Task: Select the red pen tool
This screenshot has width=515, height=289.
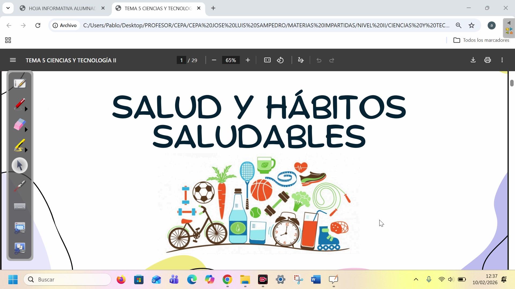Action: 20,104
